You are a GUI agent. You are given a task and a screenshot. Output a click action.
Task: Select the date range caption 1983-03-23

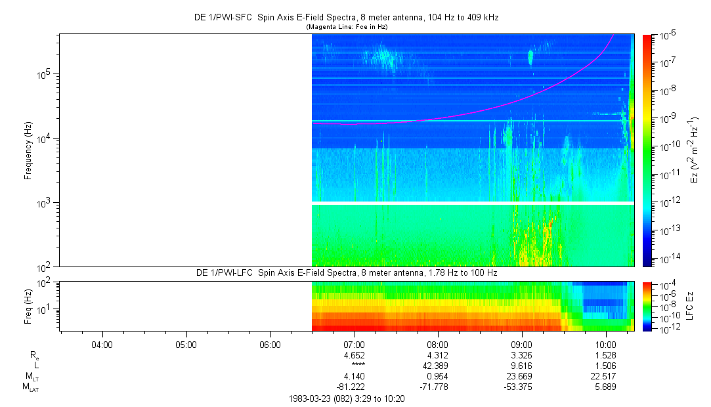point(346,398)
